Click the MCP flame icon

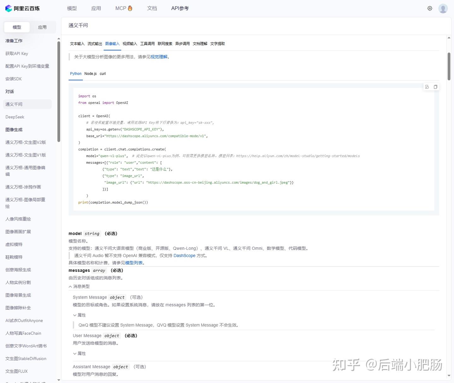coord(130,8)
